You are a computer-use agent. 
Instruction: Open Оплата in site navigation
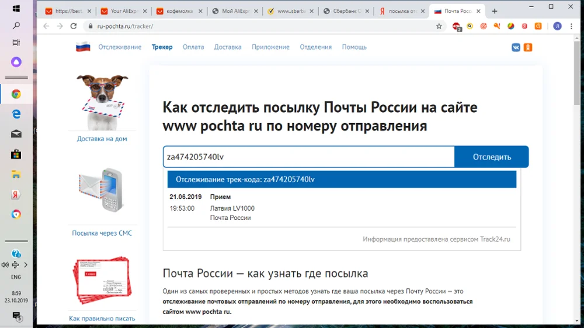coord(193,47)
